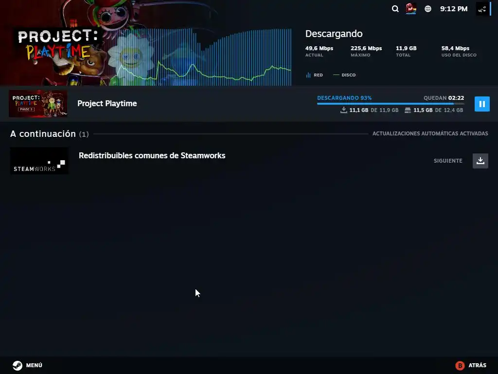This screenshot has width=498, height=374.
Task: Open the controller status icon at top right
Action: tap(482, 9)
